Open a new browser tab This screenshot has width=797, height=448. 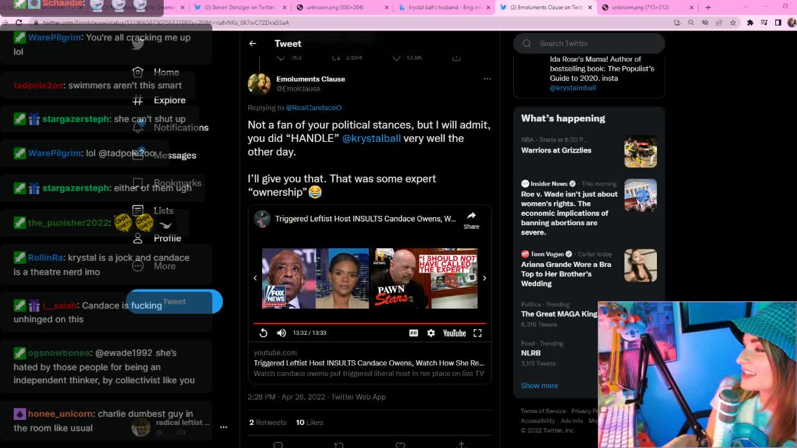708,7
